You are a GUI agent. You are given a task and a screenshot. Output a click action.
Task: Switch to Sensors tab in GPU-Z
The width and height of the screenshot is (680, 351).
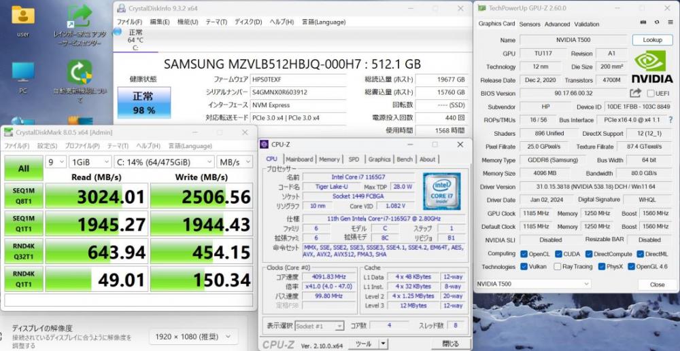pyautogui.click(x=530, y=24)
